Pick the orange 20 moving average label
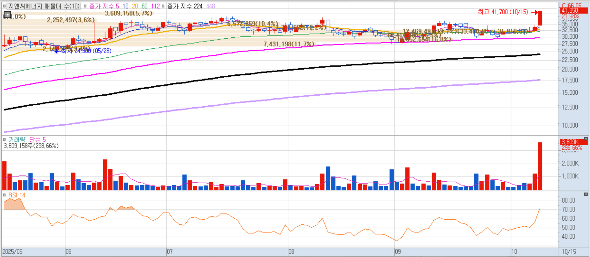Viewport: 590px width, 257px height. [x=135, y=6]
